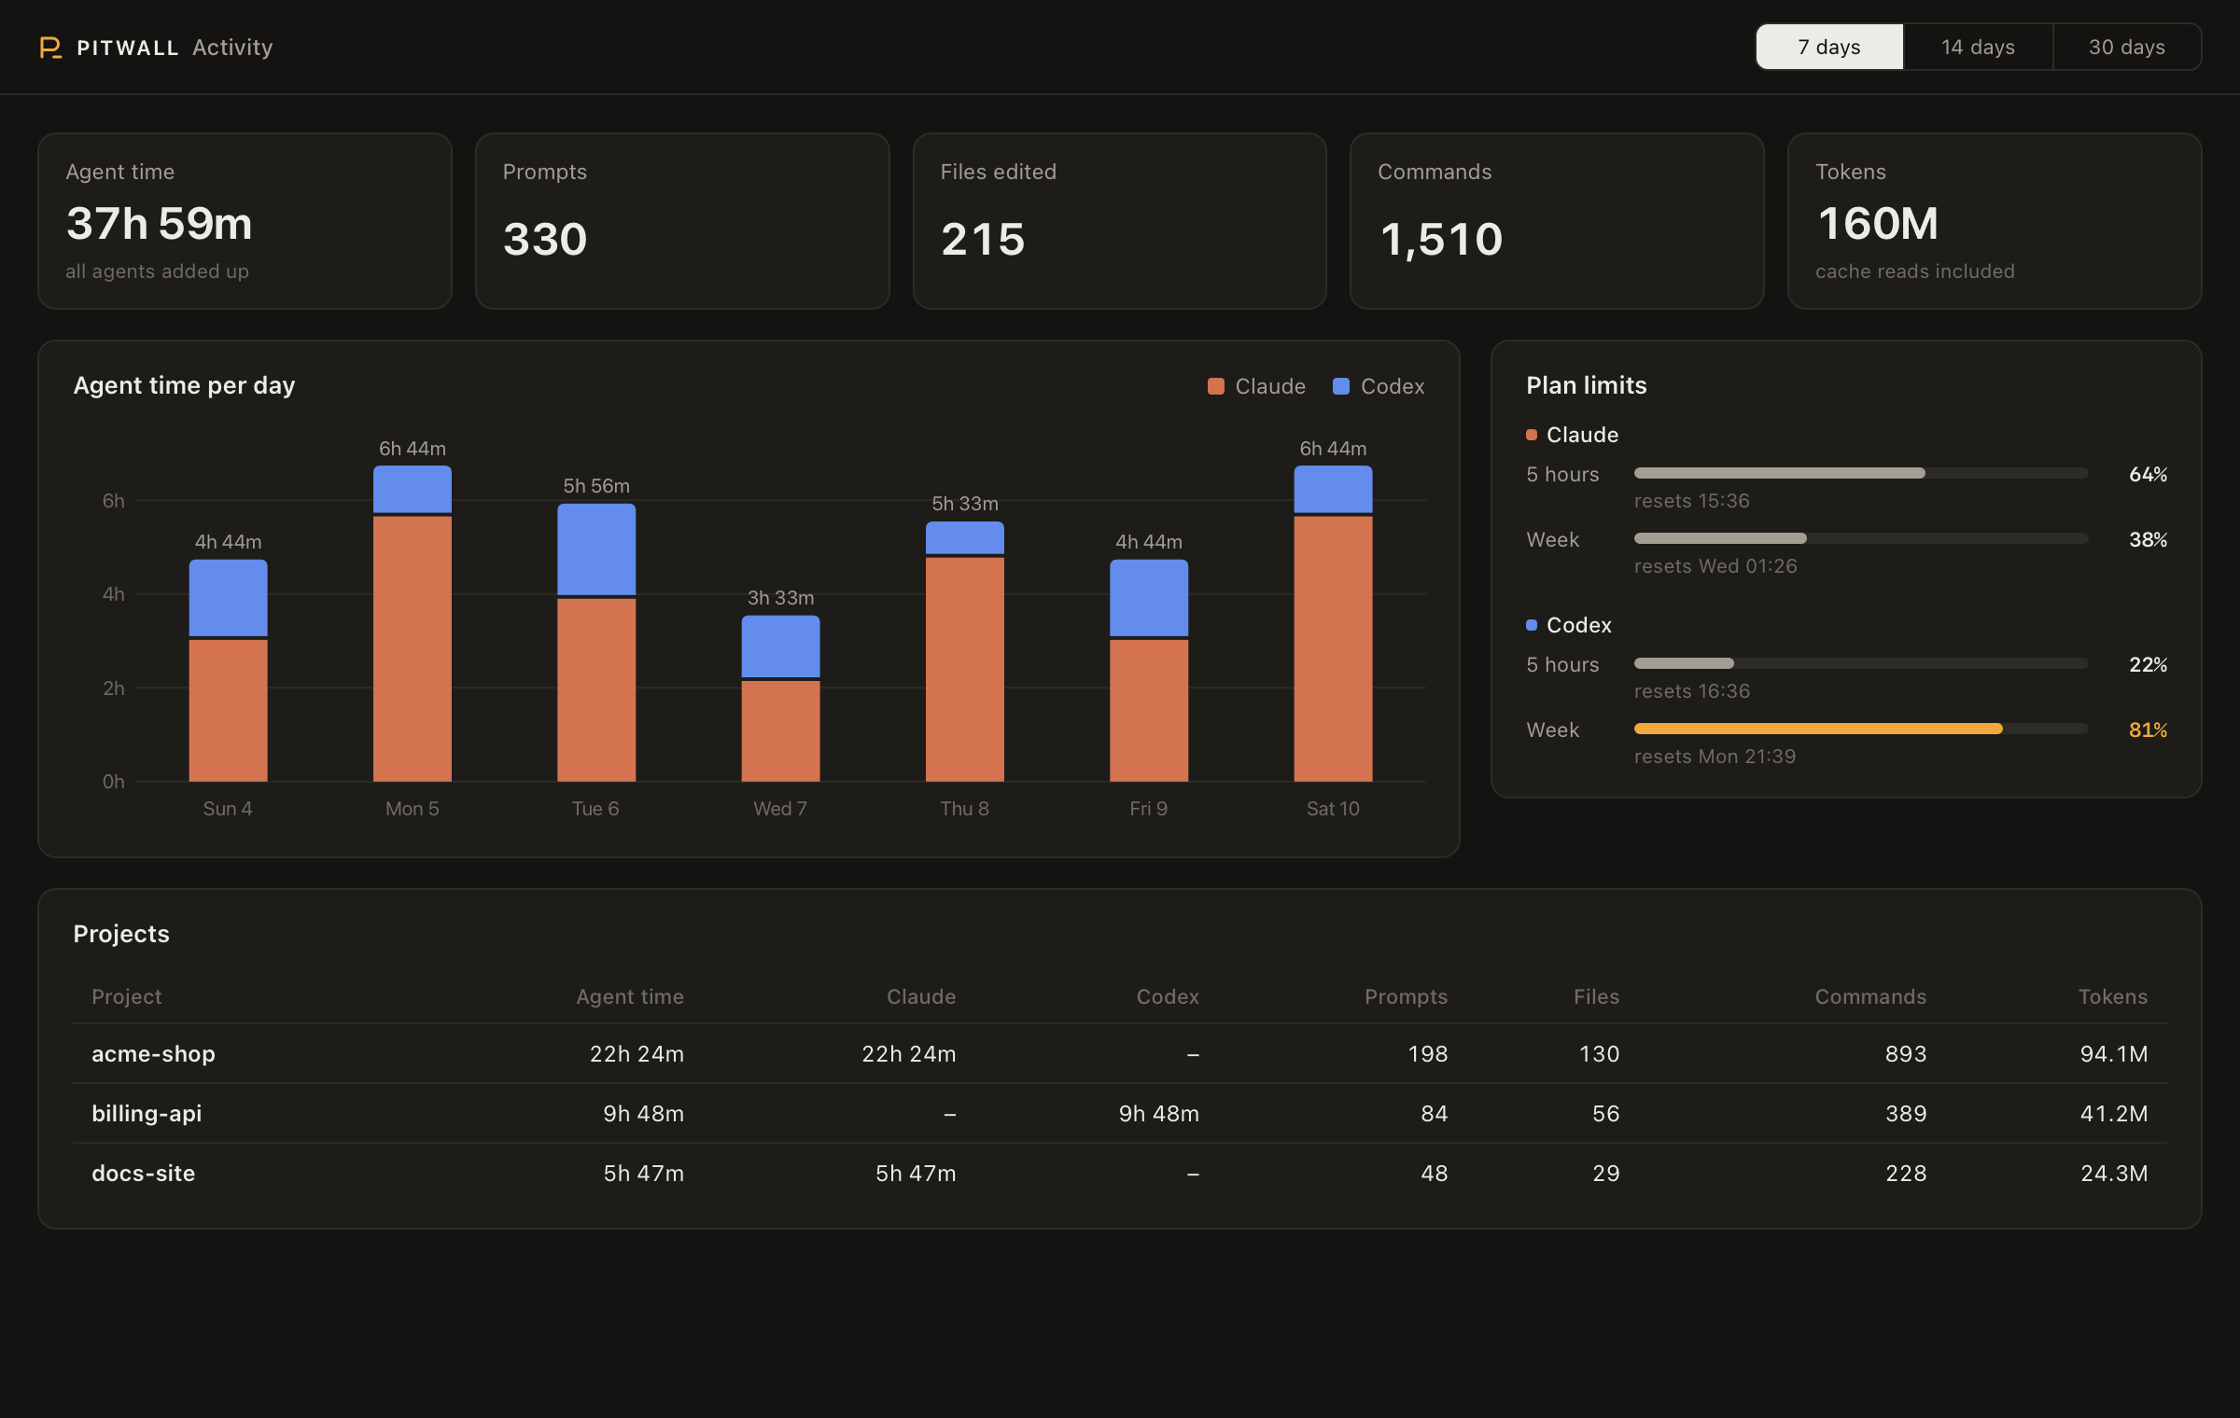
Task: Click the Mon 5 bar's Codex segment
Action: (413, 490)
